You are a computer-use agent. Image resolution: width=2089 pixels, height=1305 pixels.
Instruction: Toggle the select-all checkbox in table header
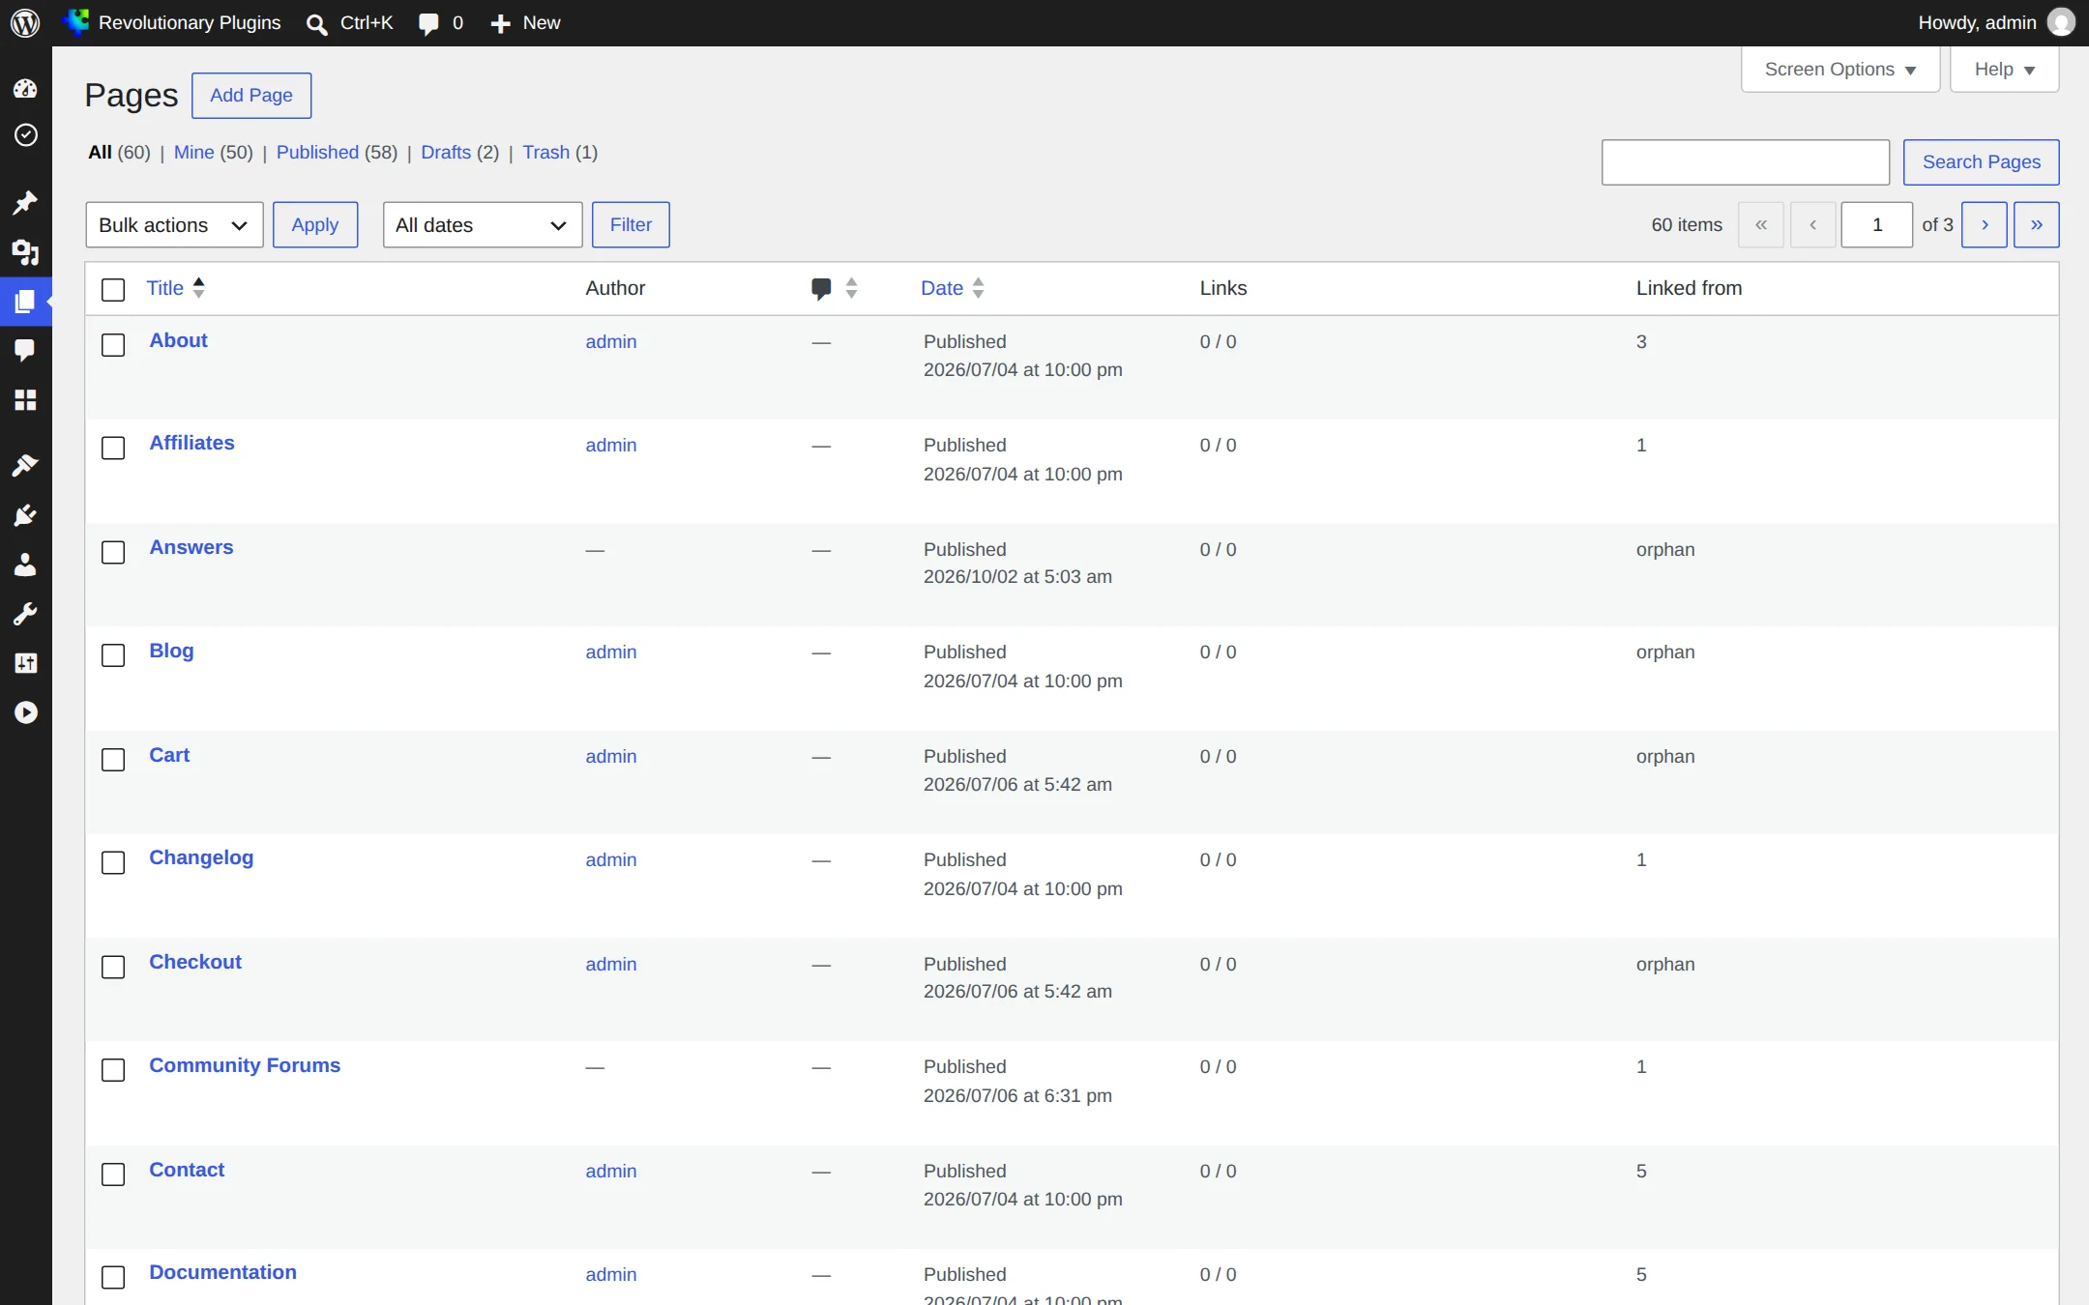[113, 289]
